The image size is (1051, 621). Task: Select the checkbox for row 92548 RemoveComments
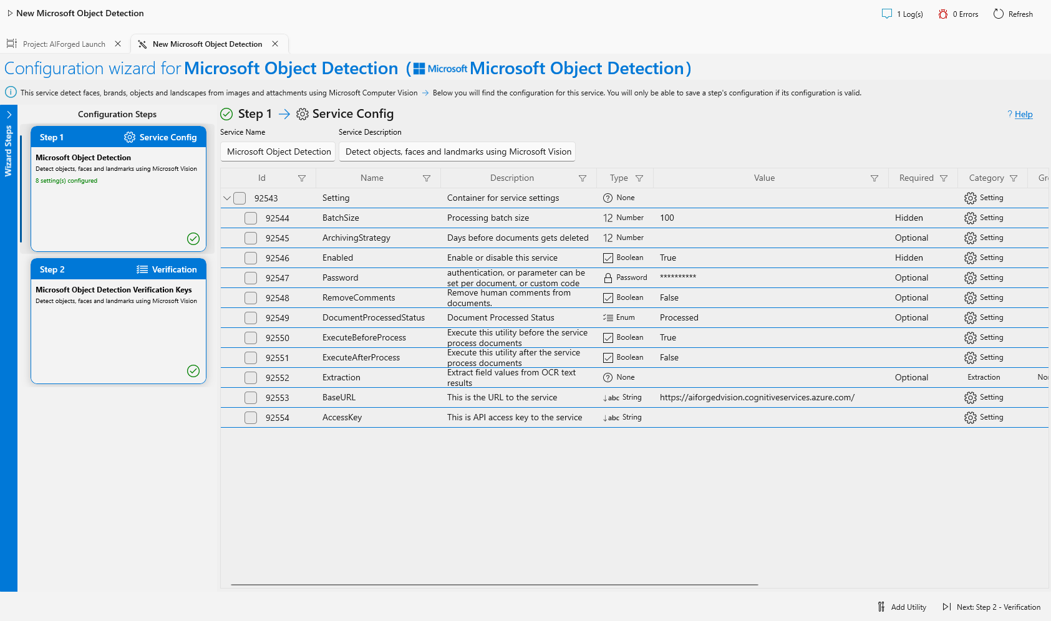pyautogui.click(x=251, y=298)
